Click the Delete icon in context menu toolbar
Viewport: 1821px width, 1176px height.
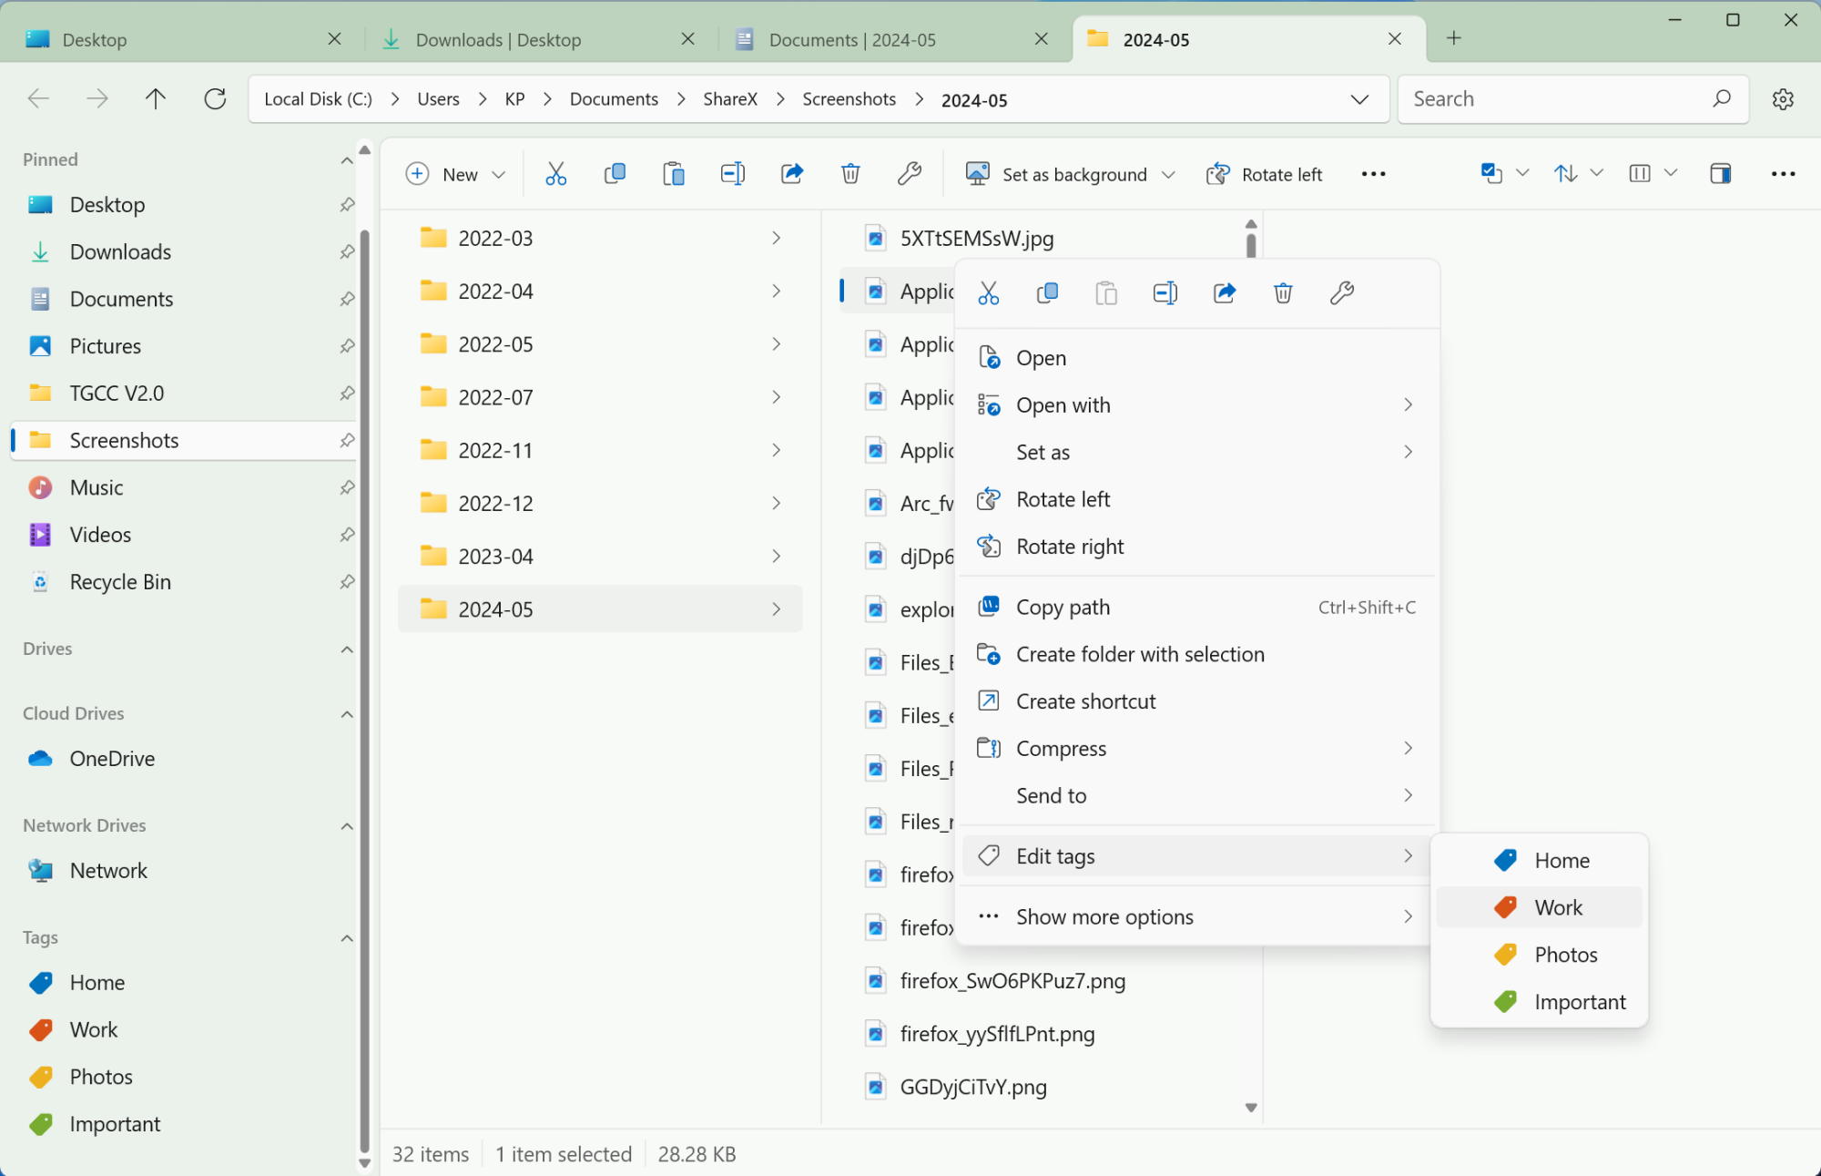pyautogui.click(x=1282, y=292)
